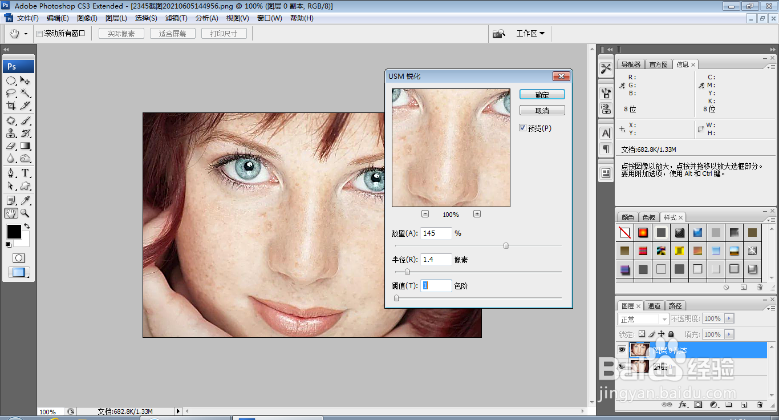Click the 数量 amount slider handle

point(506,246)
